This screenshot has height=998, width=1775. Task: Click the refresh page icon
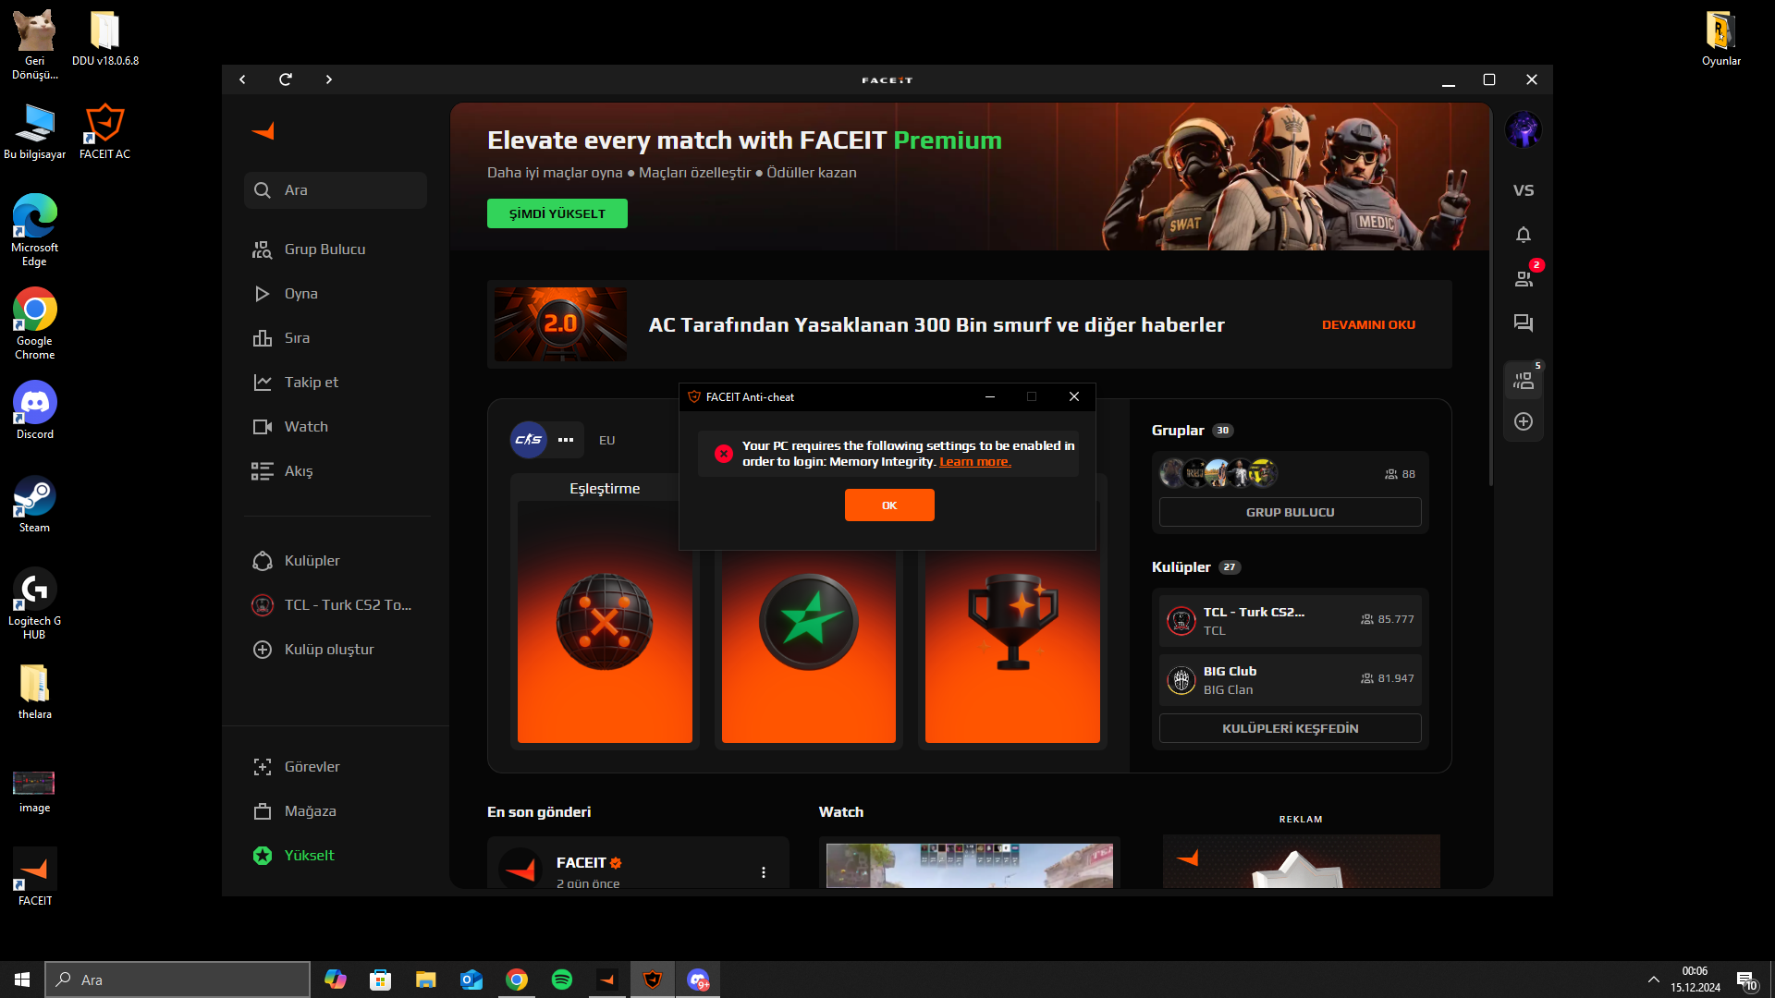coord(286,79)
